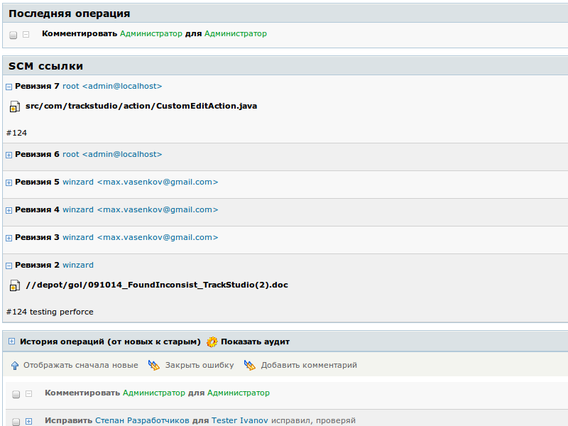Expand Ревизия 4 details

(x=9, y=210)
